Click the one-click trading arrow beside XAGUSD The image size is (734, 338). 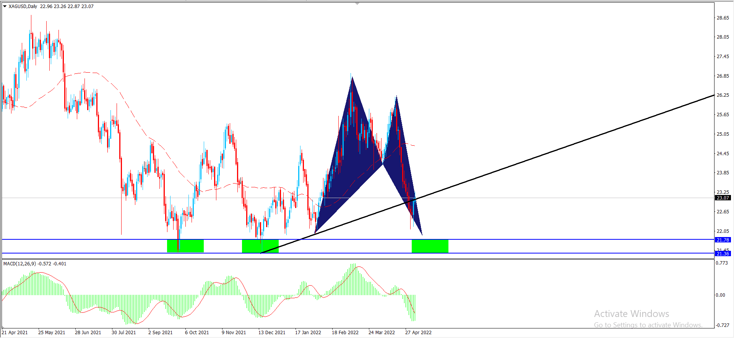[x=5, y=6]
